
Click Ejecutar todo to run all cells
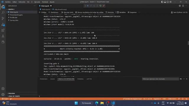click(x=67, y=12)
